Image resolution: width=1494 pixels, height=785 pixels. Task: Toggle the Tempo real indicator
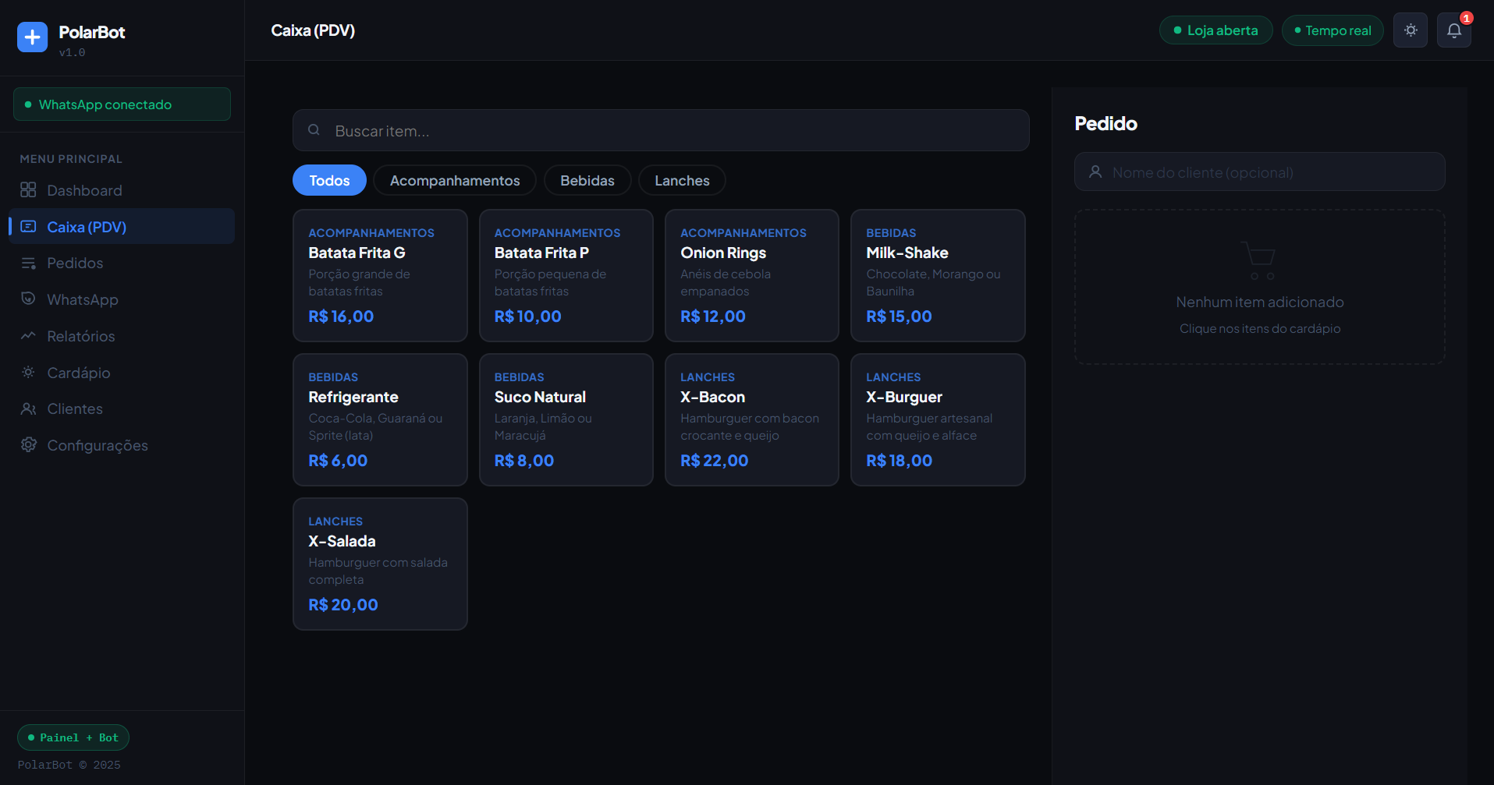pos(1332,30)
